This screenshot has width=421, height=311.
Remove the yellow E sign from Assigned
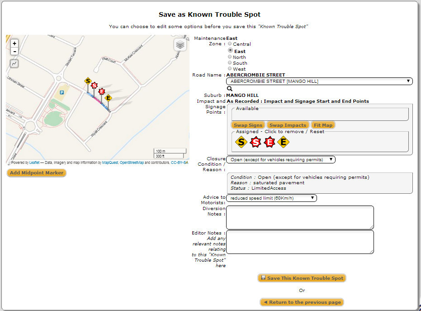point(284,142)
